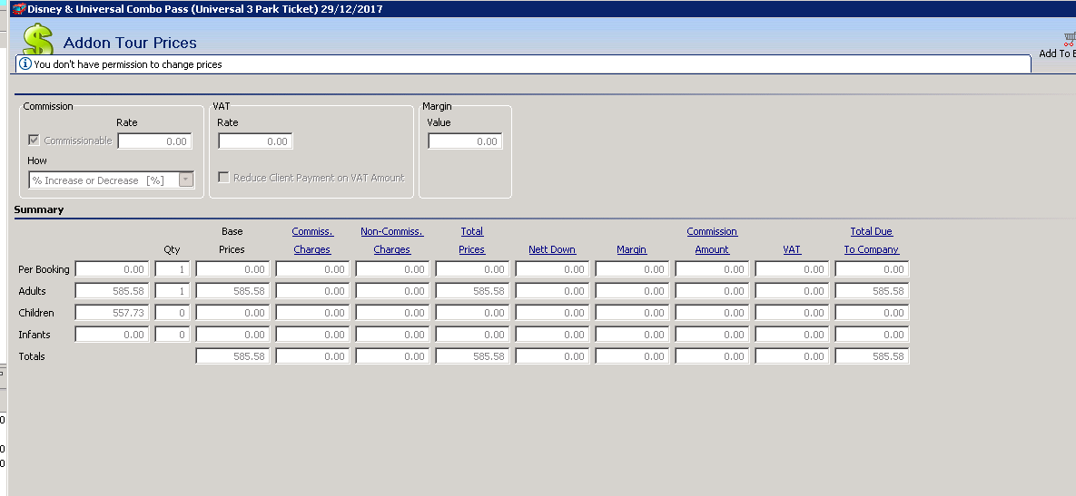Click the Add To Basket cart icon

(1069, 40)
